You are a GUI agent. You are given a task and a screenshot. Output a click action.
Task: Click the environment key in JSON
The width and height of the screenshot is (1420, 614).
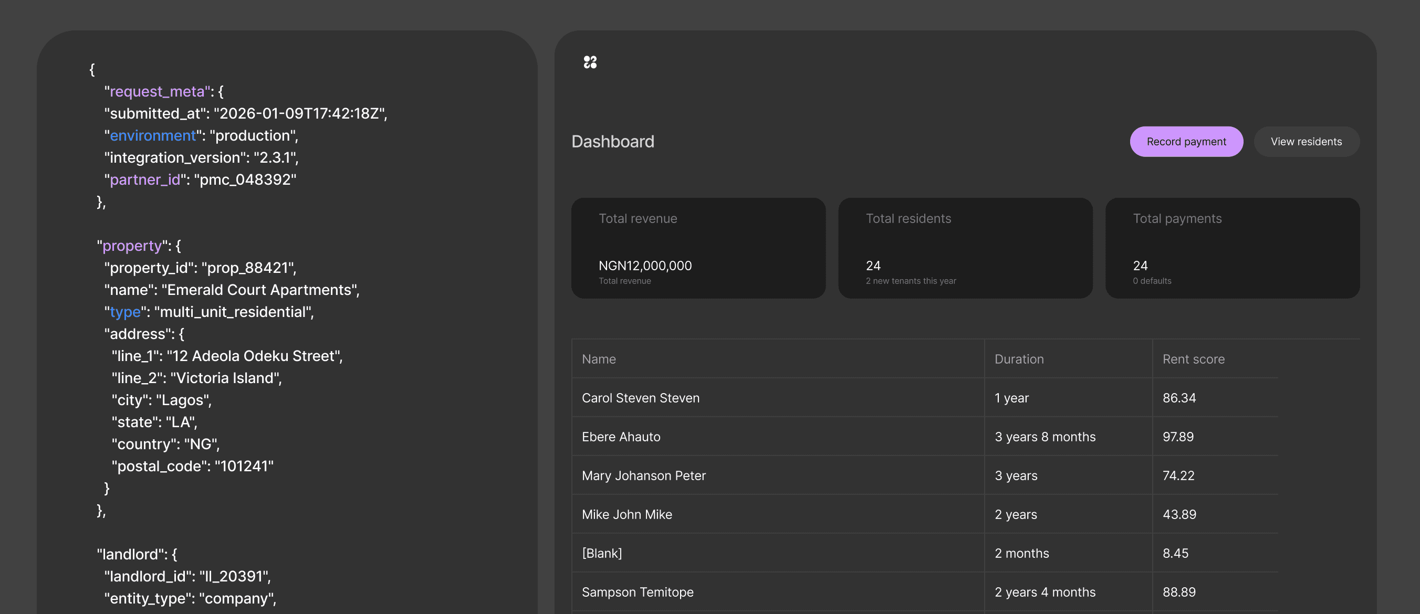click(153, 135)
